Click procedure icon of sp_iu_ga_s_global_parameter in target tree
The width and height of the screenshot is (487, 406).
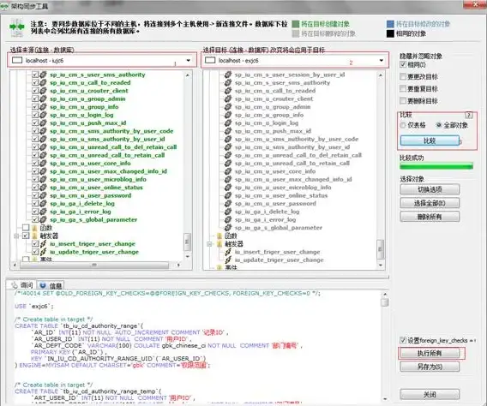[x=228, y=228]
